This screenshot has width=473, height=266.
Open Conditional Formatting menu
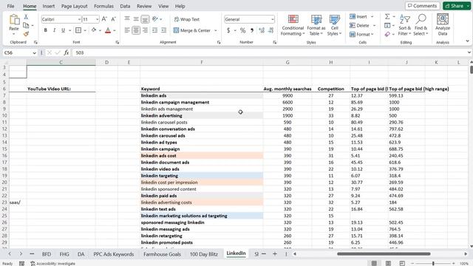(x=293, y=25)
